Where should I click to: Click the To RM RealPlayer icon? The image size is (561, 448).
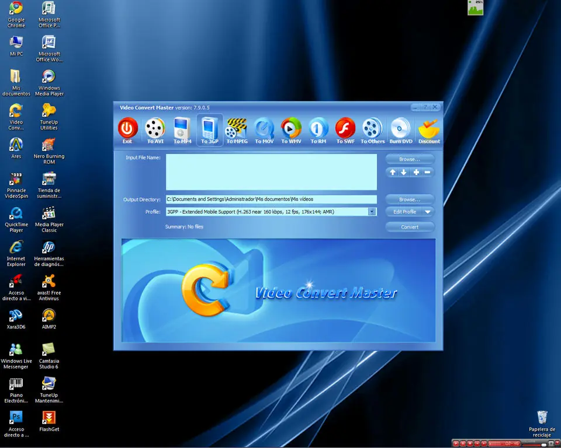tap(318, 128)
